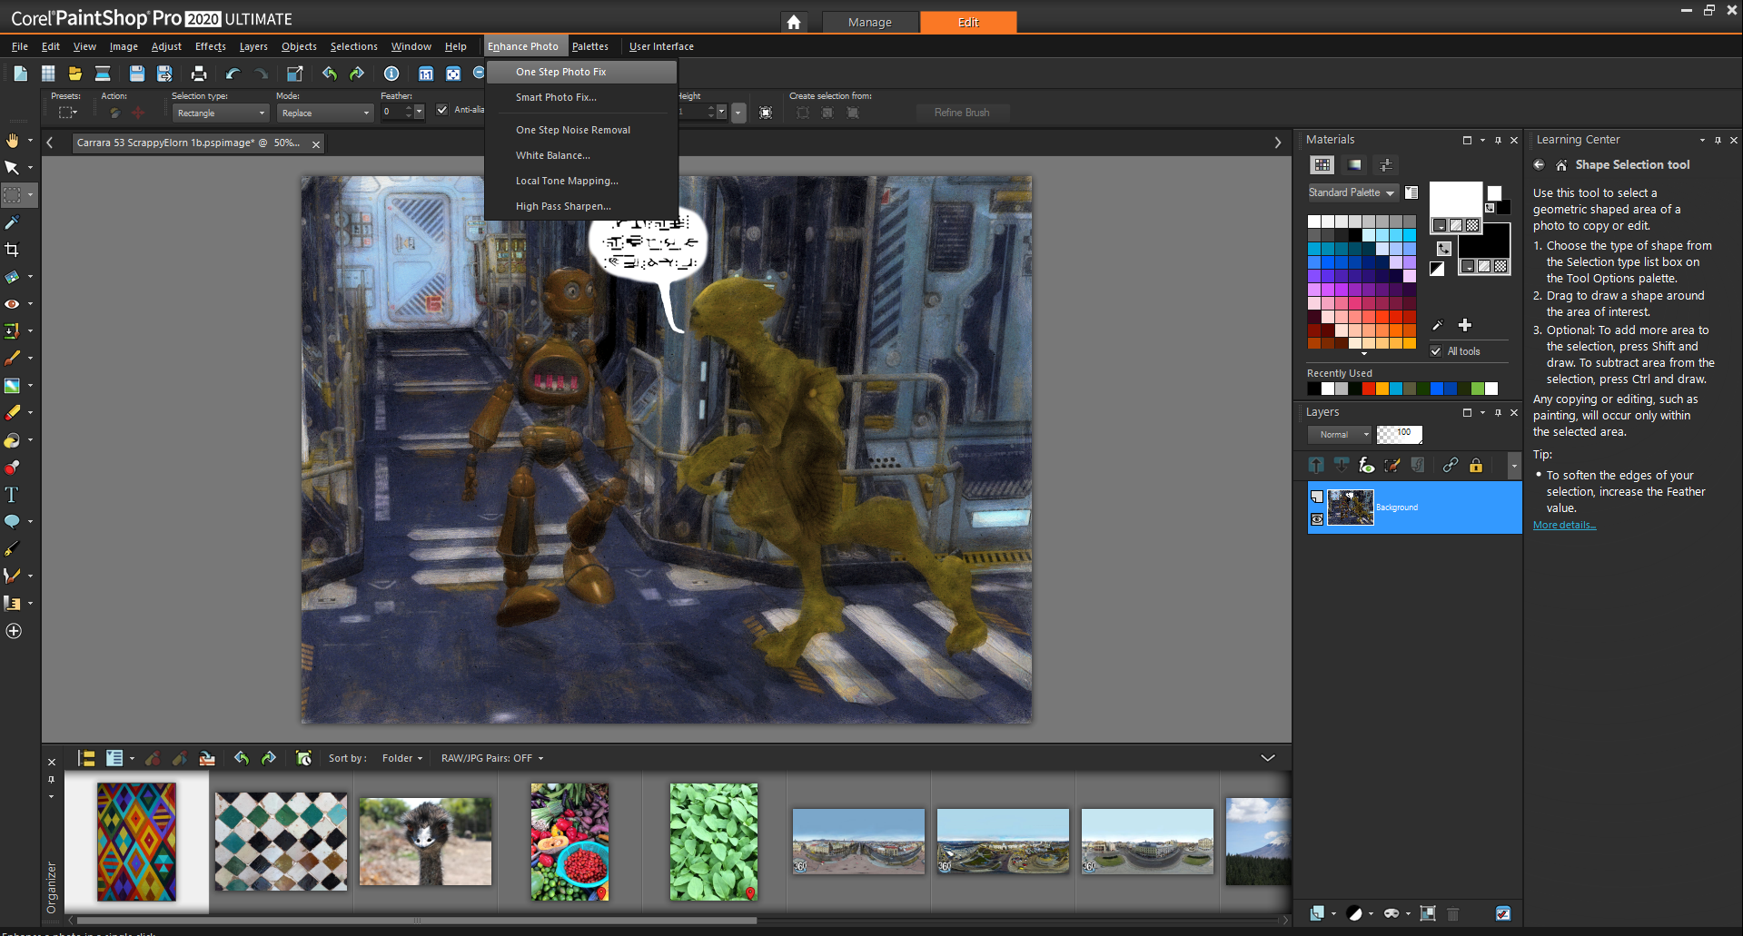Select the Pan hand tool
1743x936 pixels.
point(12,141)
